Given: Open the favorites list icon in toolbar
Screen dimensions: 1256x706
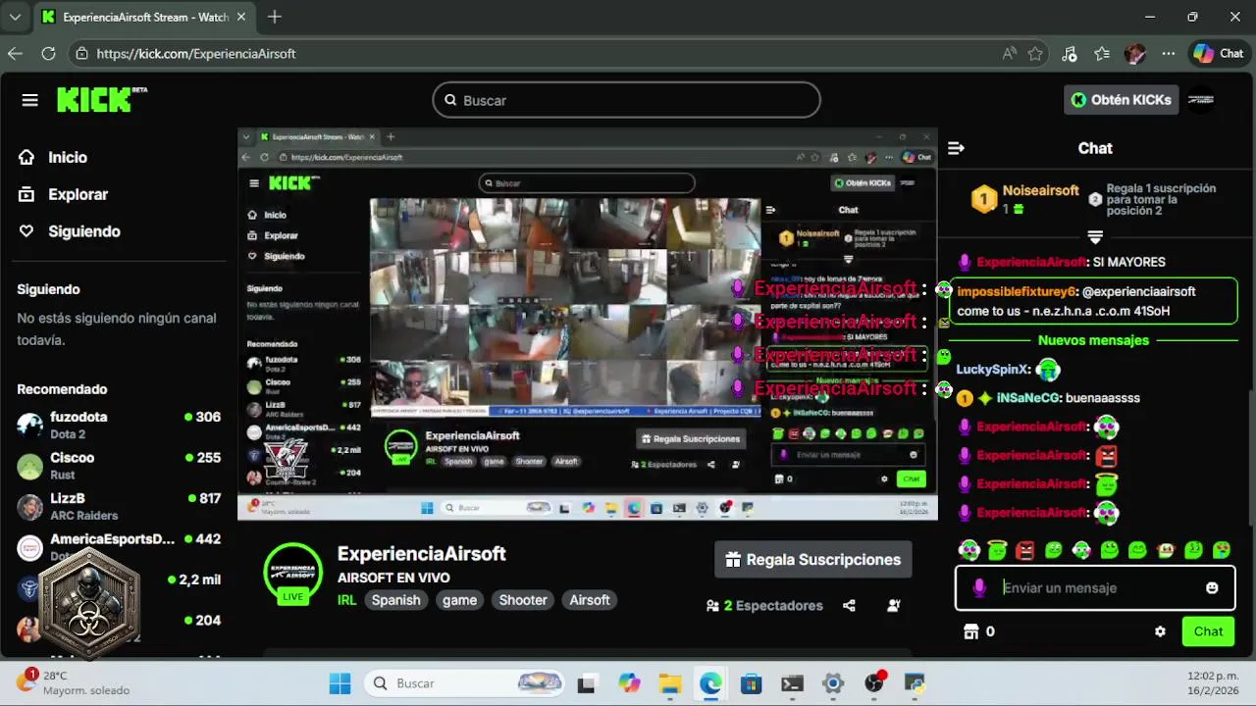Looking at the screenshot, I should coord(1102,54).
